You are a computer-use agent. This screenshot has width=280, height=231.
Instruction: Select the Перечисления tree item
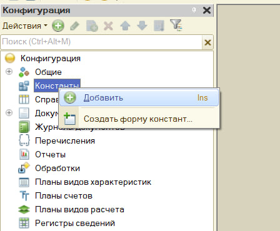tap(65, 140)
